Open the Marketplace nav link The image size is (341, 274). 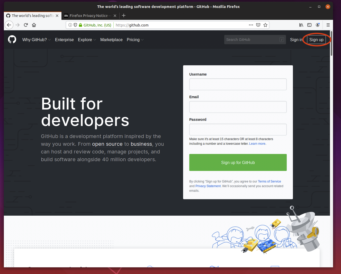111,40
